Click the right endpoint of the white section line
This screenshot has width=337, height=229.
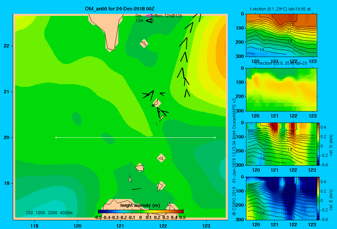click(x=215, y=137)
